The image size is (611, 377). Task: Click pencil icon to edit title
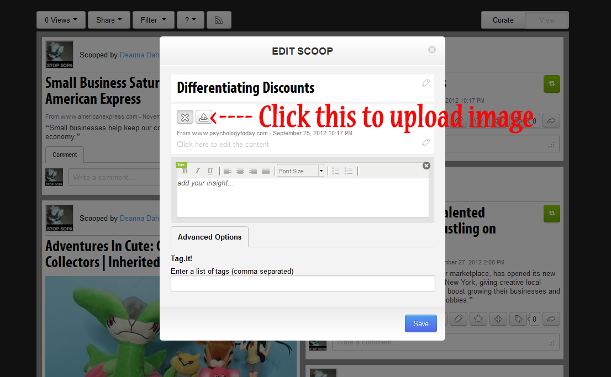pos(426,83)
